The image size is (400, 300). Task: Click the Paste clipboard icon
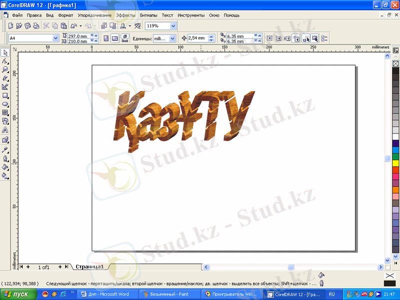64,26
